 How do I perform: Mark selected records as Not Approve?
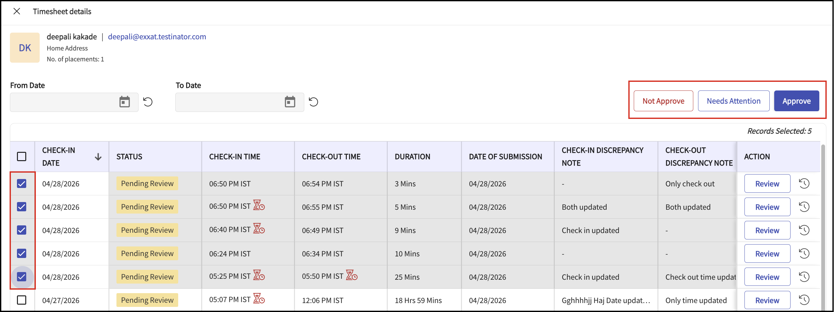pos(663,101)
